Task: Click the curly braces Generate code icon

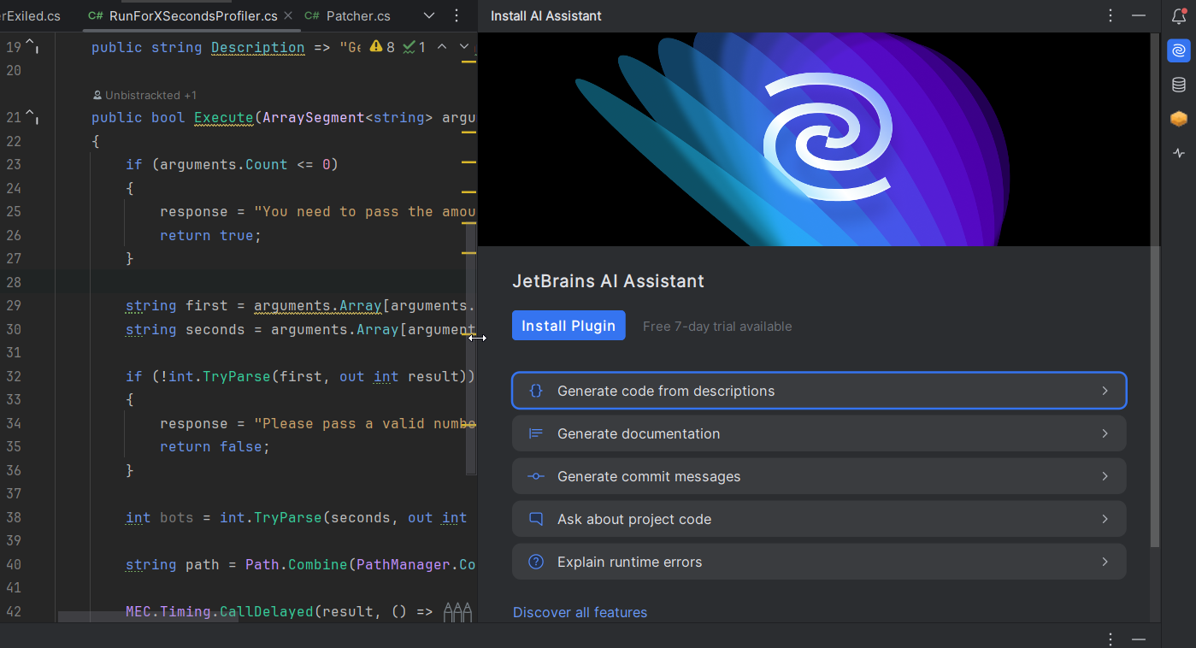Action: pos(536,391)
